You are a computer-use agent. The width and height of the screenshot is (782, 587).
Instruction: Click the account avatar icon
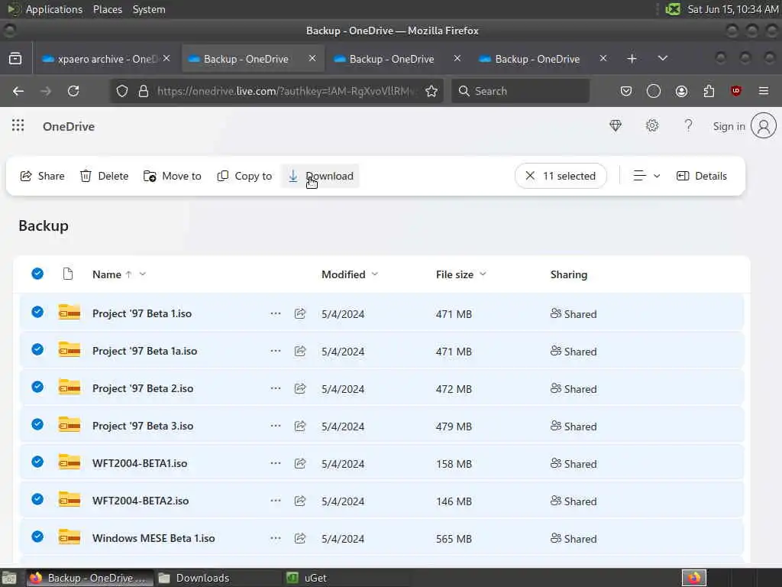click(764, 126)
